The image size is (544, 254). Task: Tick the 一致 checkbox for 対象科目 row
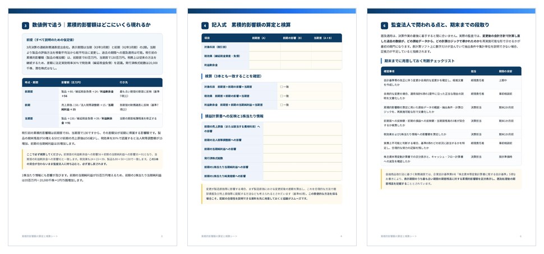(282, 87)
